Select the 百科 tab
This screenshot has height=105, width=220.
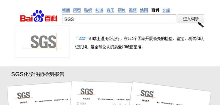click(x=155, y=10)
